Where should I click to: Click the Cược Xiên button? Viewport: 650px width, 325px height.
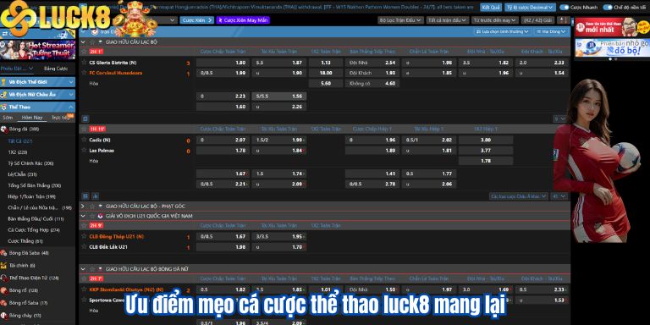pos(197,20)
